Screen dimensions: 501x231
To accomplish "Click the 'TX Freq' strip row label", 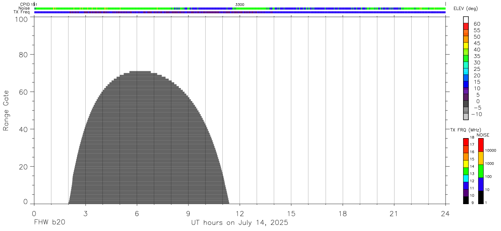I will pos(22,12).
